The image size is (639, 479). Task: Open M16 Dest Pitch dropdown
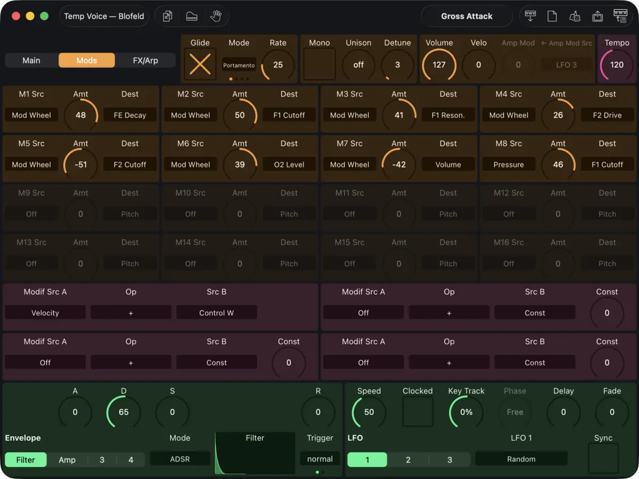coord(608,263)
